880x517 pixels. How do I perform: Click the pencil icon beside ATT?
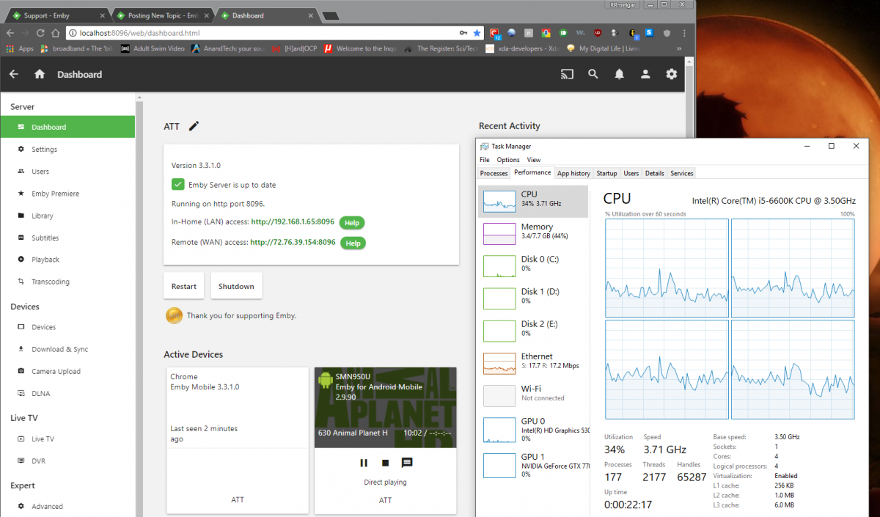pyautogui.click(x=194, y=126)
